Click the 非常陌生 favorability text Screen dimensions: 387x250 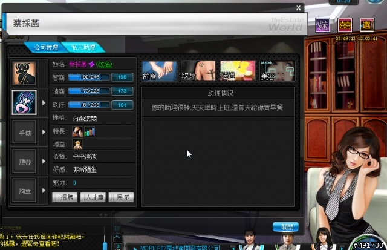coord(85,169)
